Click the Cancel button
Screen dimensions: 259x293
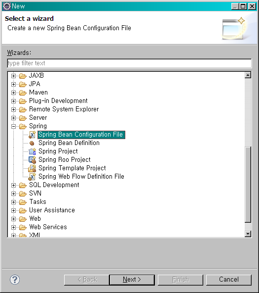point(229,280)
